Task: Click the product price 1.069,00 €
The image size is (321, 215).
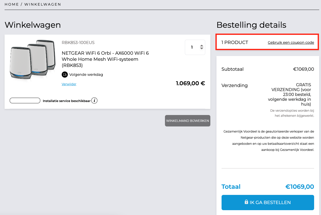Action: pos(190,83)
